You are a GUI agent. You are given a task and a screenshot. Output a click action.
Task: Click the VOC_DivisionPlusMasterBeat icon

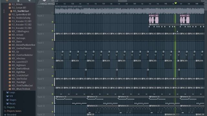[10, 45]
